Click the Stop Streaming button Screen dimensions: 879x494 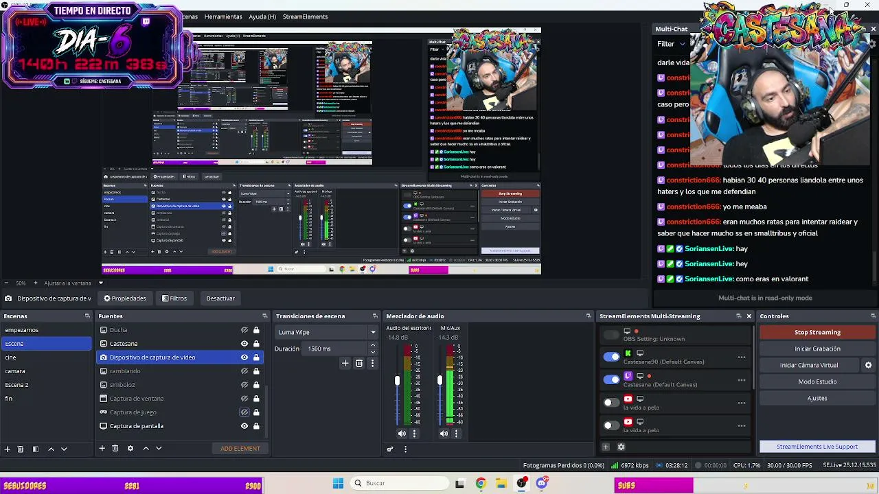pyautogui.click(x=817, y=332)
